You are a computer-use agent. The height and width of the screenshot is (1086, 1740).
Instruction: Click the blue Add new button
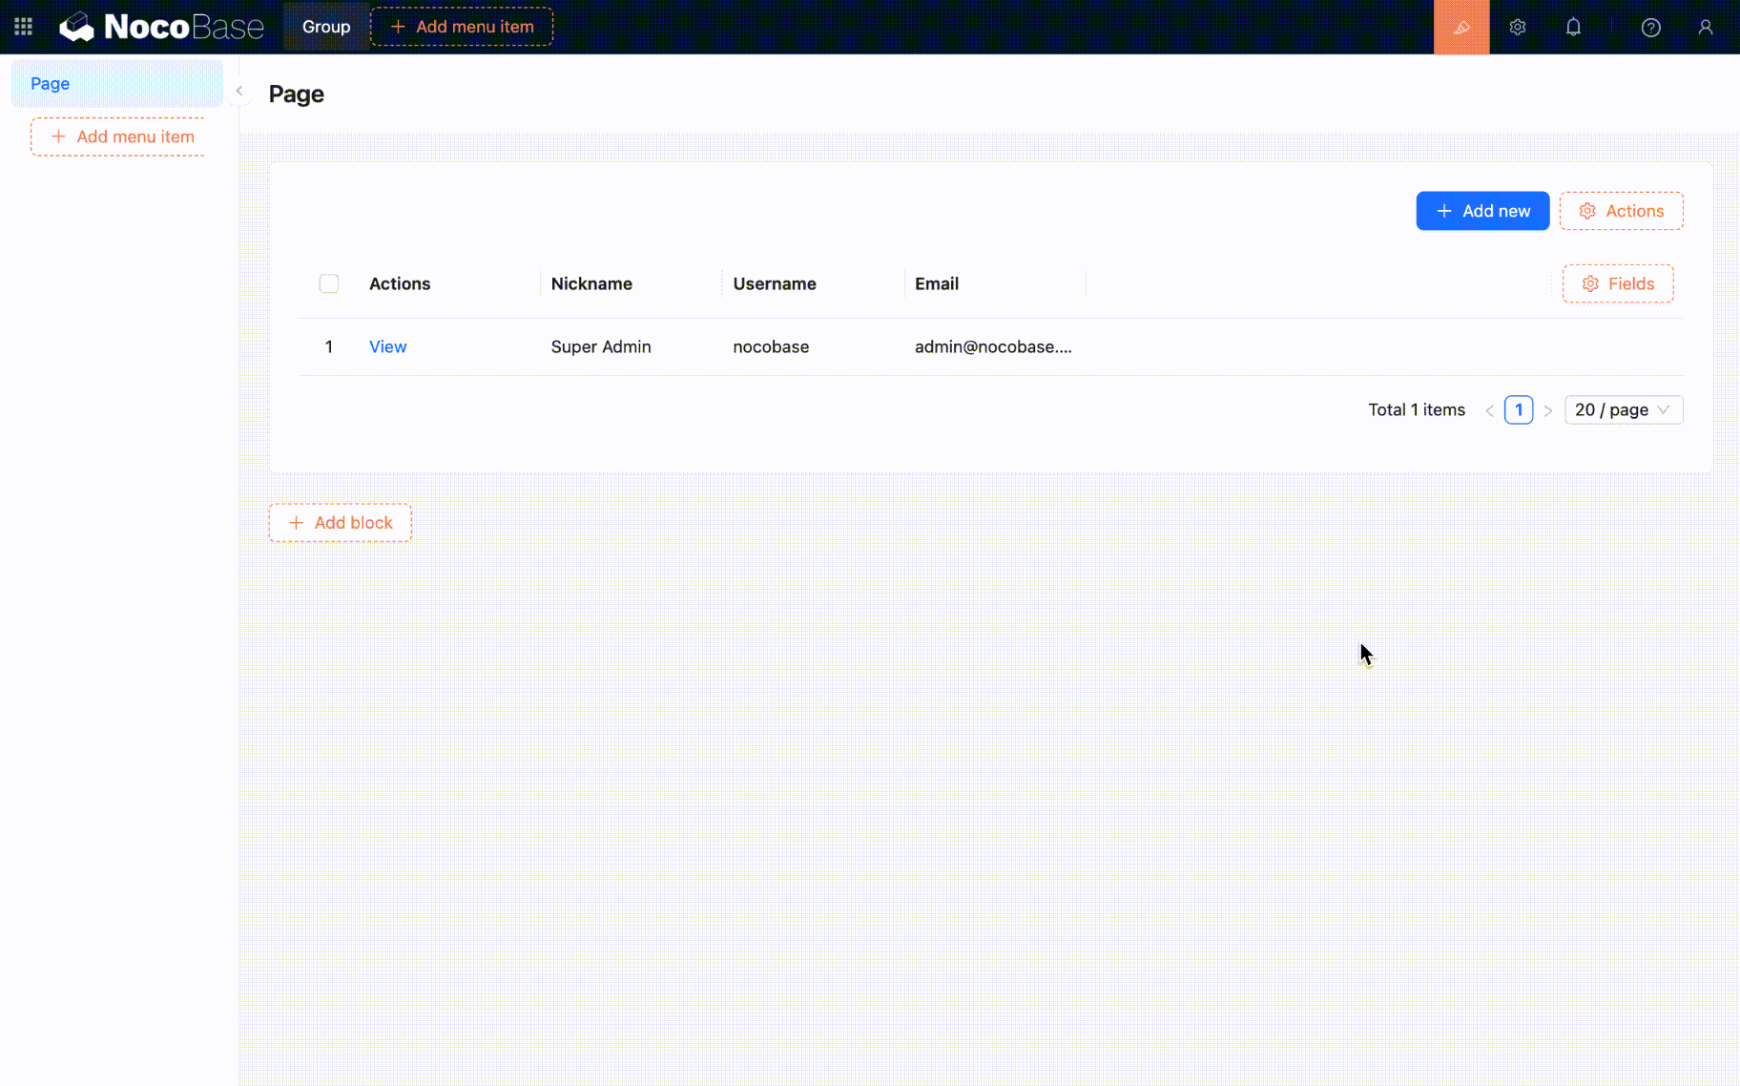pyautogui.click(x=1482, y=211)
